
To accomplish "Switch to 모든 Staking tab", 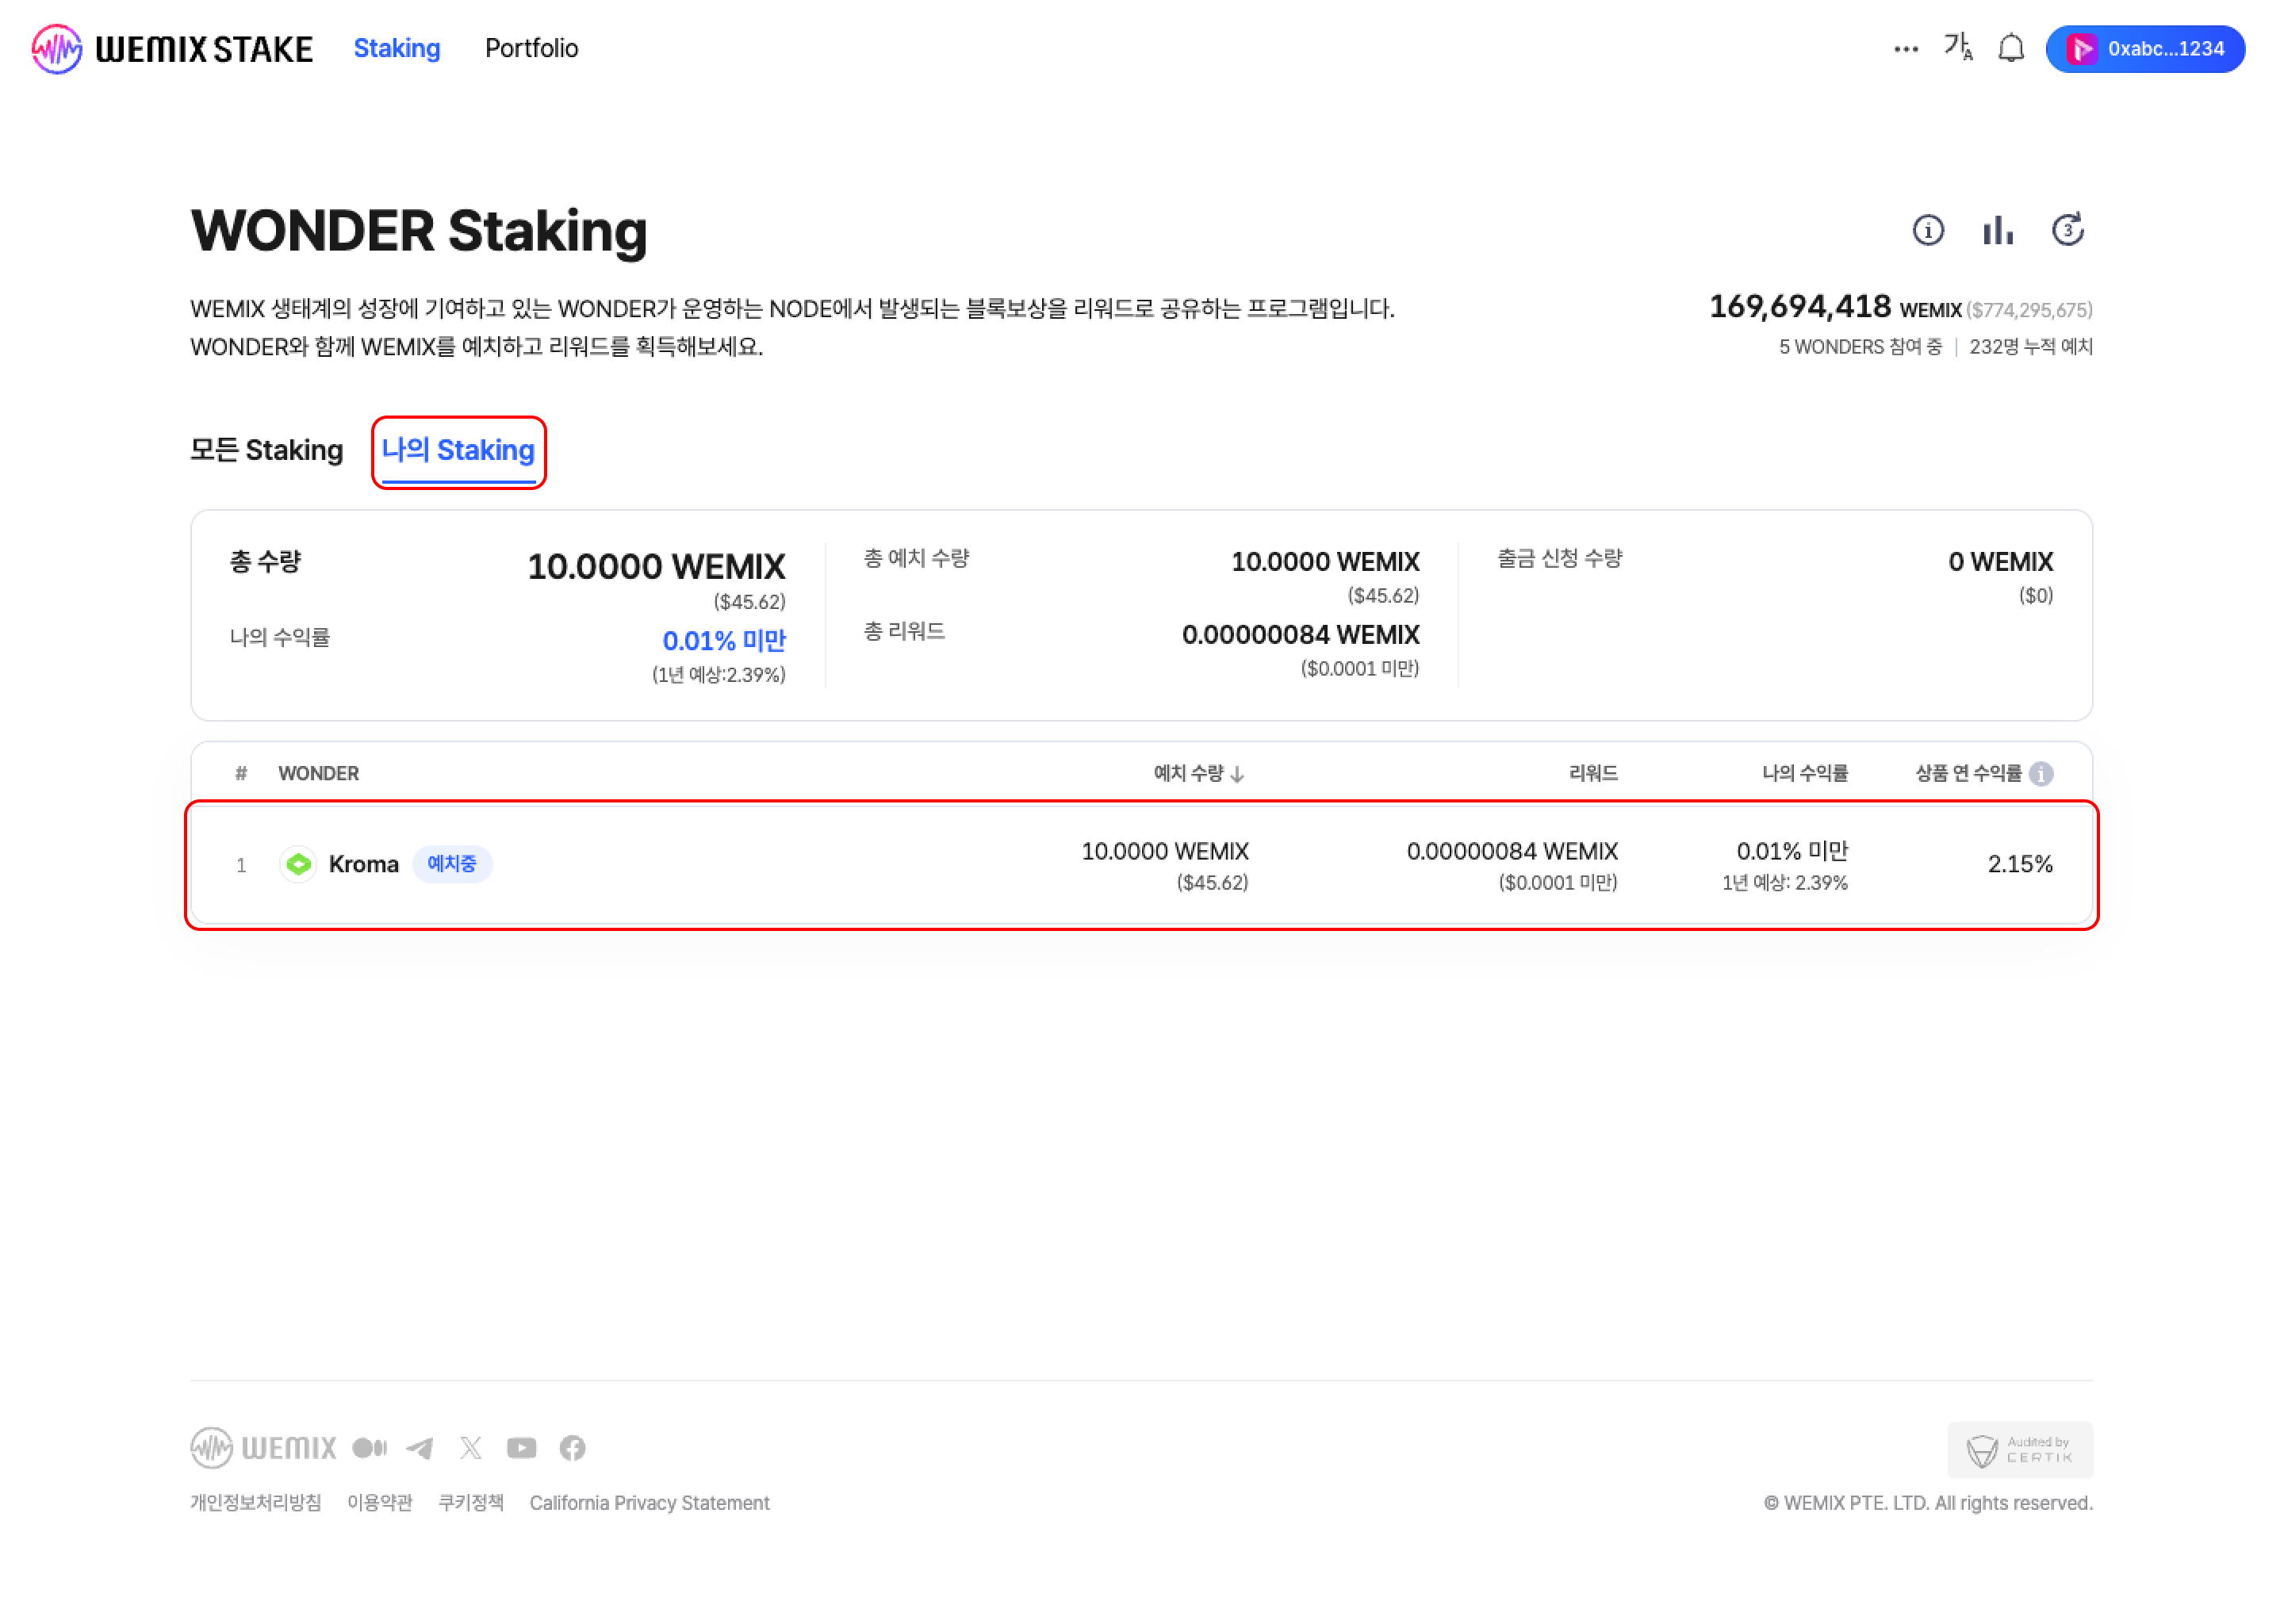I will (266, 450).
